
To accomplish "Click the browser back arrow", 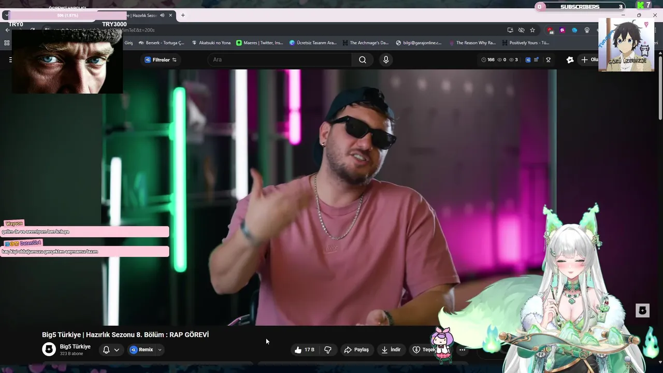I will (7, 30).
